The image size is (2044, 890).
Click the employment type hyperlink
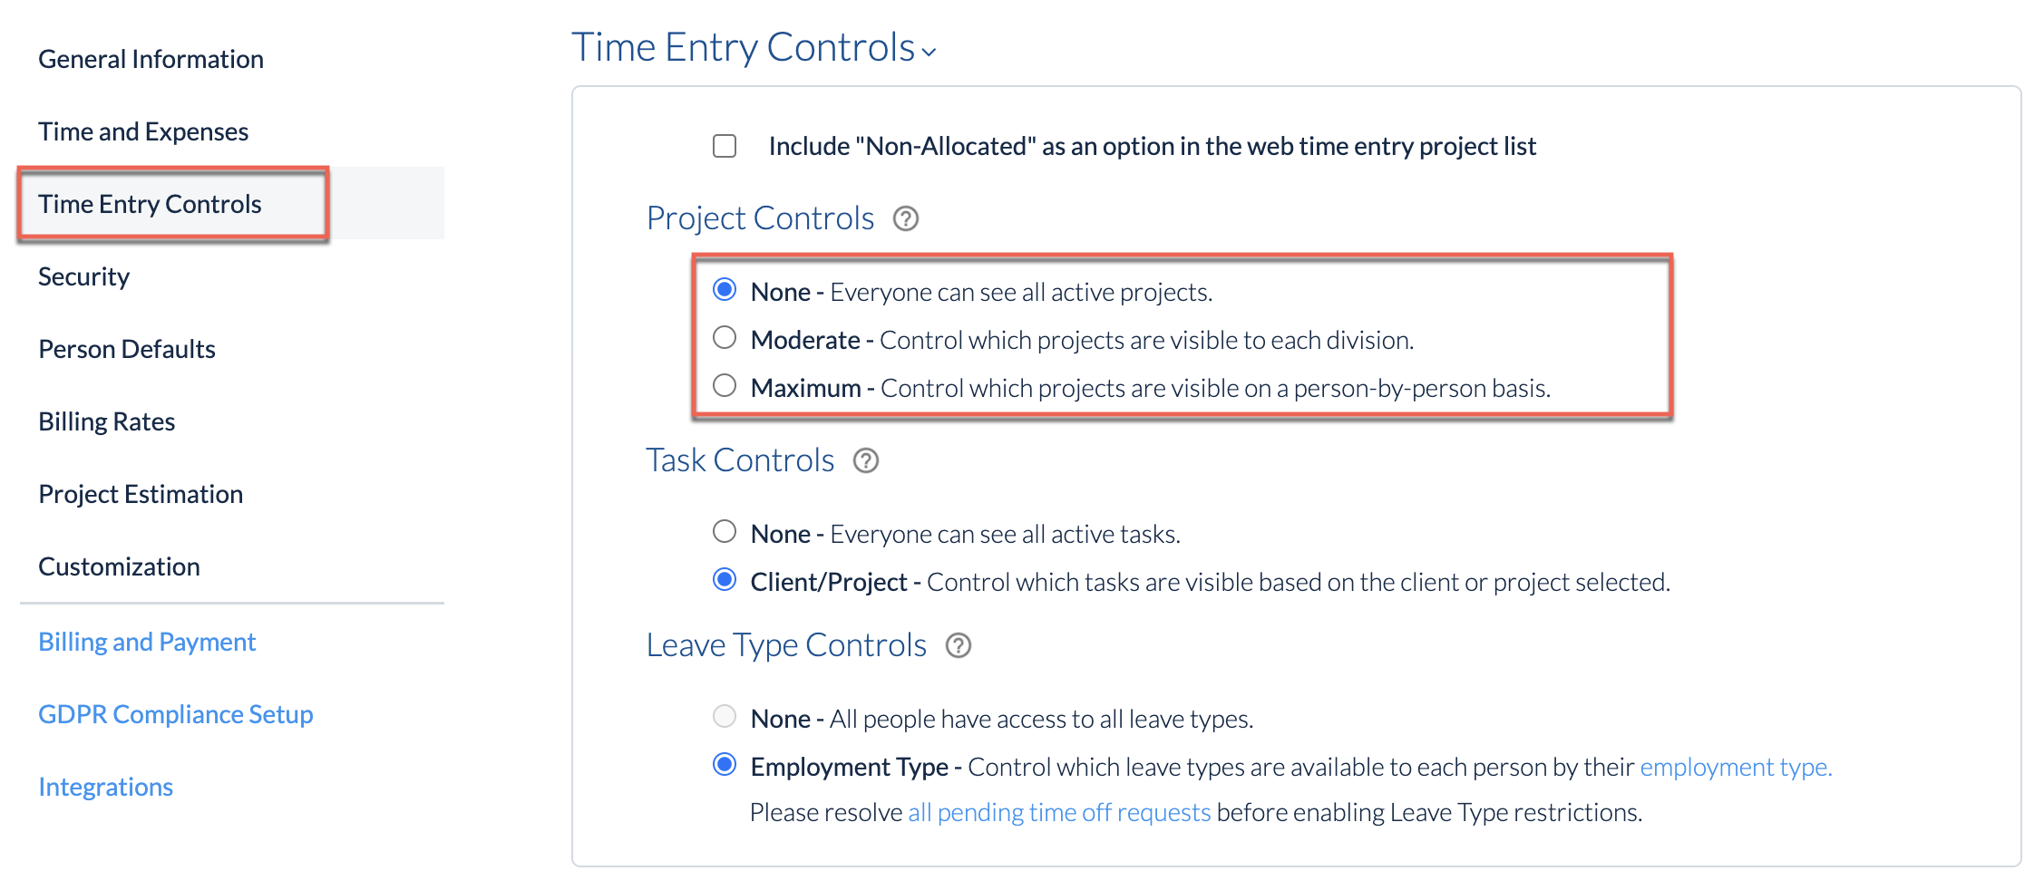(x=1736, y=767)
